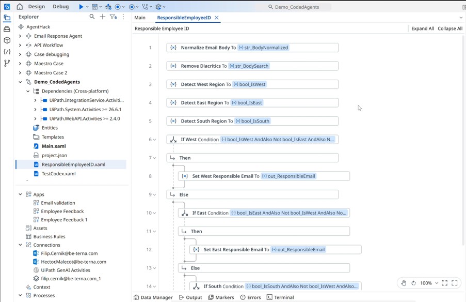The image size is (466, 302).
Task: Click the reset zoom circular arrow icon
Action: point(413,283)
